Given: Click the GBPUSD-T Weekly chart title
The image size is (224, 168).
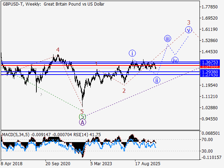Looking at the screenshot, I should 54,4.
